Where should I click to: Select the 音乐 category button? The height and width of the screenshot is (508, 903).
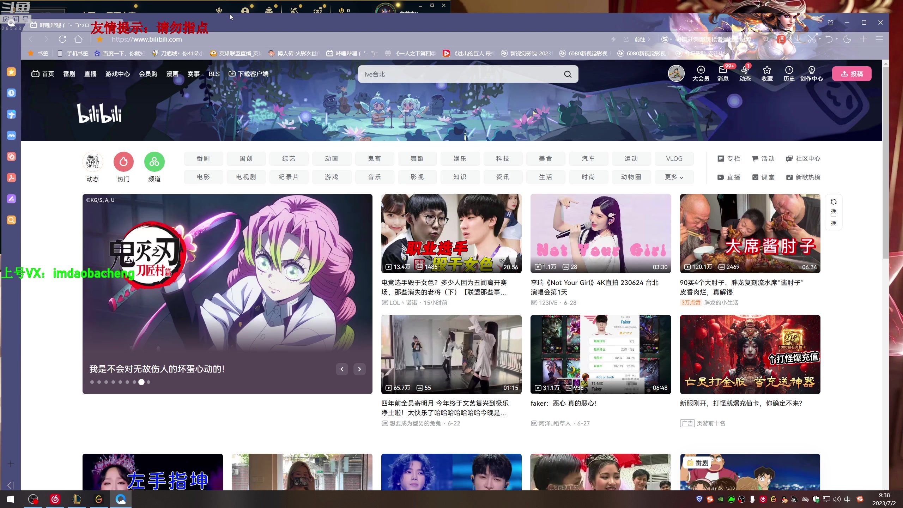(375, 177)
